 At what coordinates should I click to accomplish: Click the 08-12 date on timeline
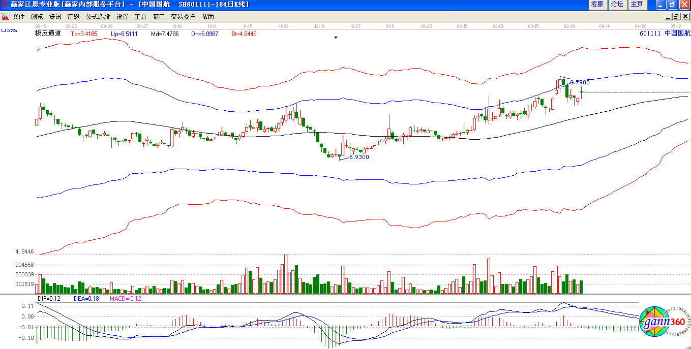click(x=41, y=26)
